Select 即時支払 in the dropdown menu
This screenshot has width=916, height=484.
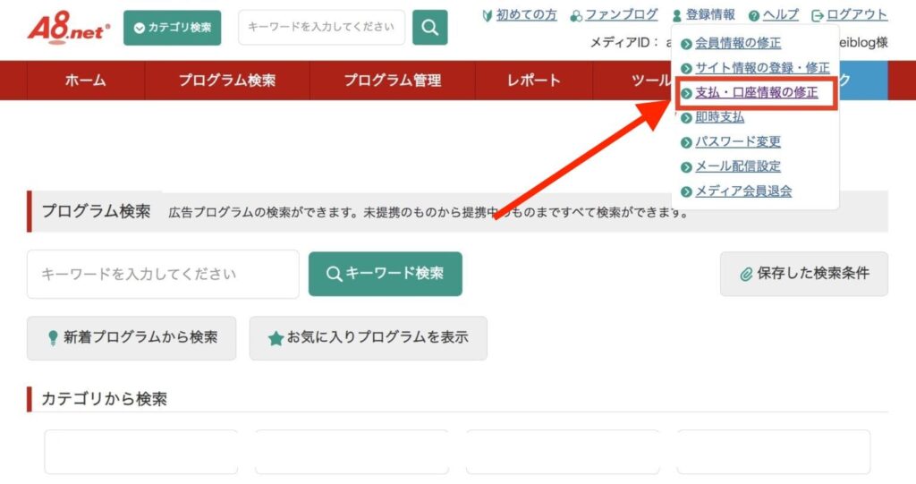click(719, 117)
